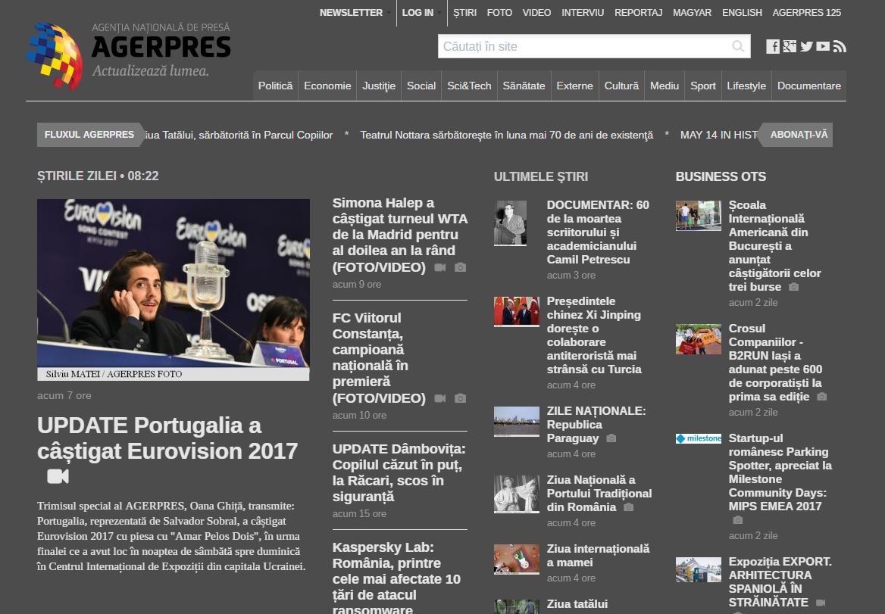Screen dimensions: 885x614
Task: Open Ziua Tatălui Parcul Copiilor ticker headline
Action: point(239,135)
